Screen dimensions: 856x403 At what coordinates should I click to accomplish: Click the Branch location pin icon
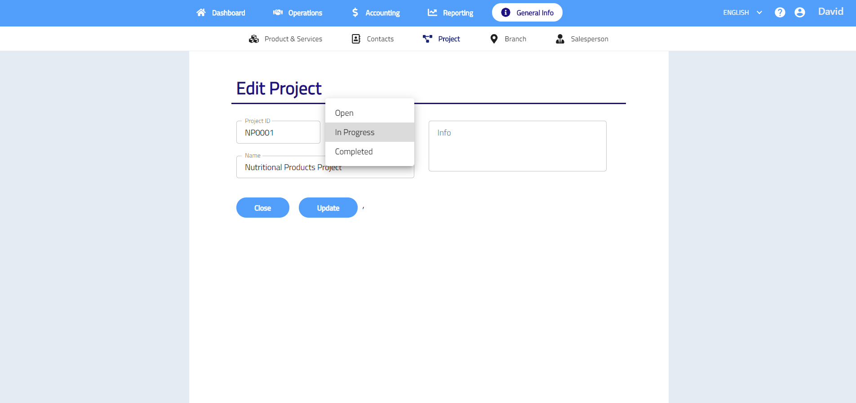(494, 39)
